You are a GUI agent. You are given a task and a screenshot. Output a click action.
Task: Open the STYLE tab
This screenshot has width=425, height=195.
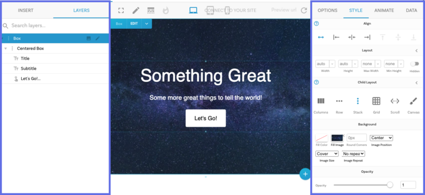pyautogui.click(x=355, y=11)
